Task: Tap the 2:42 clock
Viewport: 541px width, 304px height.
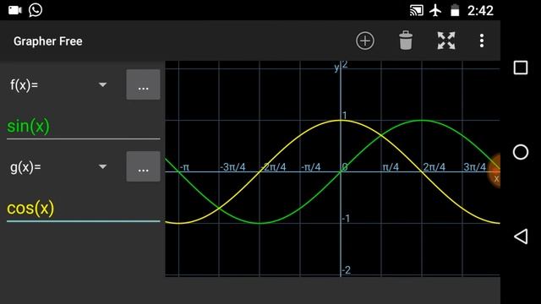Action: coord(480,11)
